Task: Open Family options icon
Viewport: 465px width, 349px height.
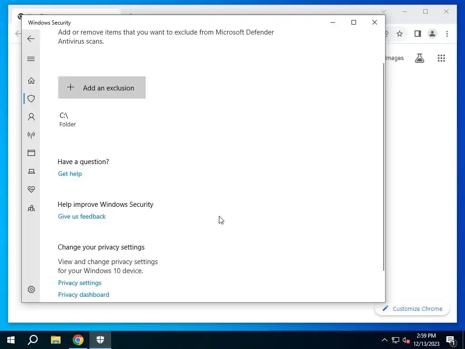Action: (x=31, y=208)
